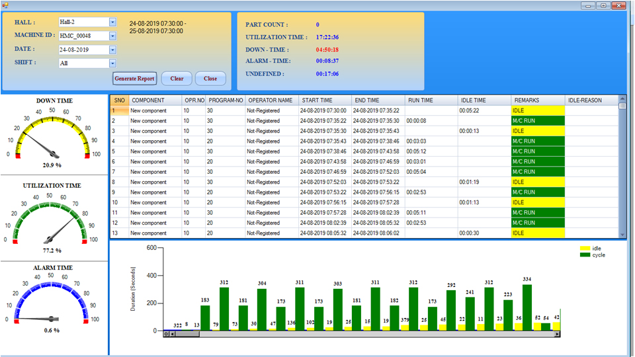Maximize the report window
The width and height of the screenshot is (635, 357).
click(603, 5)
